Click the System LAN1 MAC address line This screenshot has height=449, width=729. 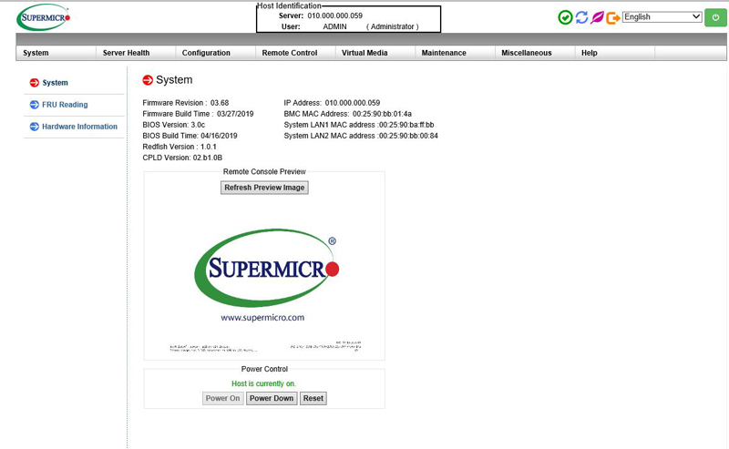[359, 125]
